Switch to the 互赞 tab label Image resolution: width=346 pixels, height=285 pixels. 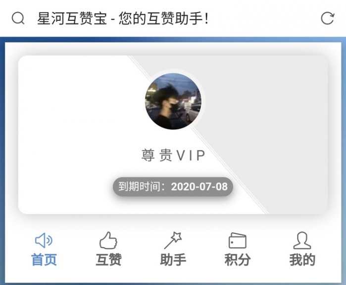[x=108, y=260]
